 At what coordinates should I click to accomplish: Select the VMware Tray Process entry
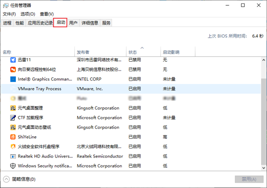click(40, 89)
